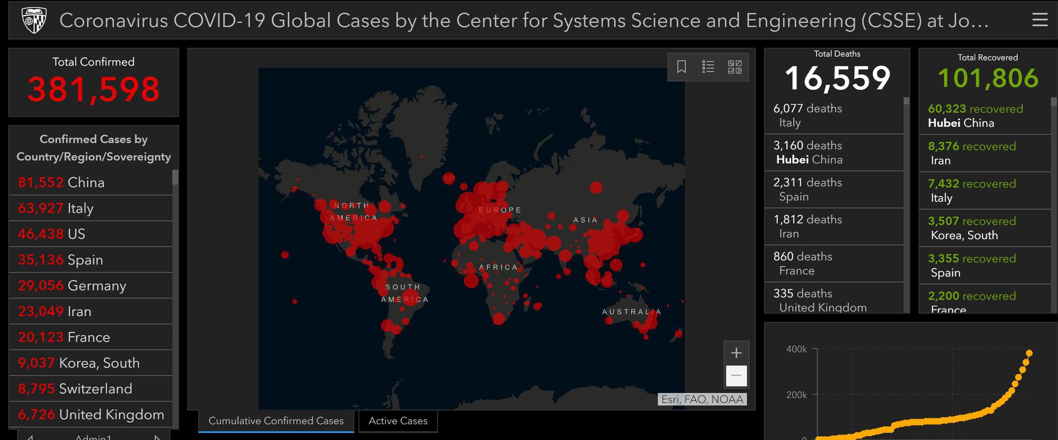Viewport: 1058px width, 440px height.
Task: Click the Italy 6,077 deaths entry
Action: (834, 116)
